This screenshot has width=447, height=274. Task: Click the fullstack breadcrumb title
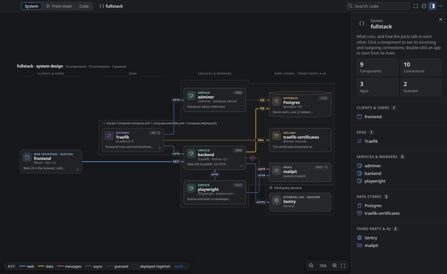(x=111, y=6)
